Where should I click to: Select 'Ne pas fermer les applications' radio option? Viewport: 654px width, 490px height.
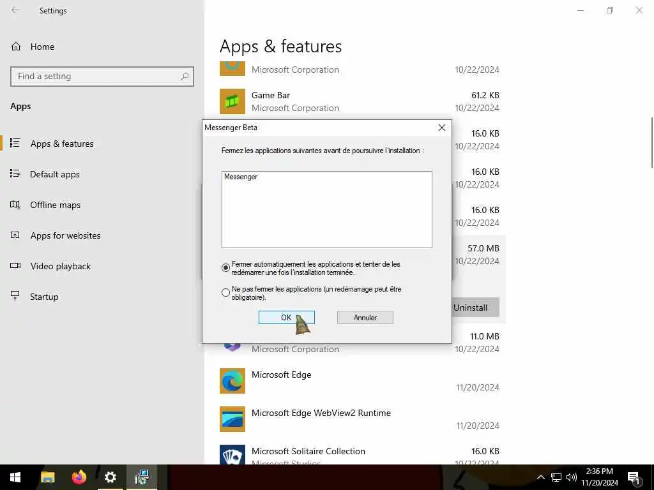click(x=225, y=293)
